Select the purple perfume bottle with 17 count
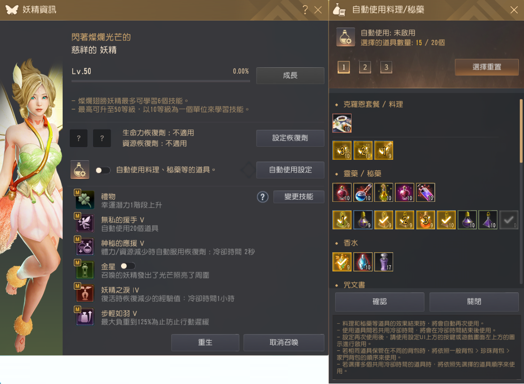 tap(384, 262)
